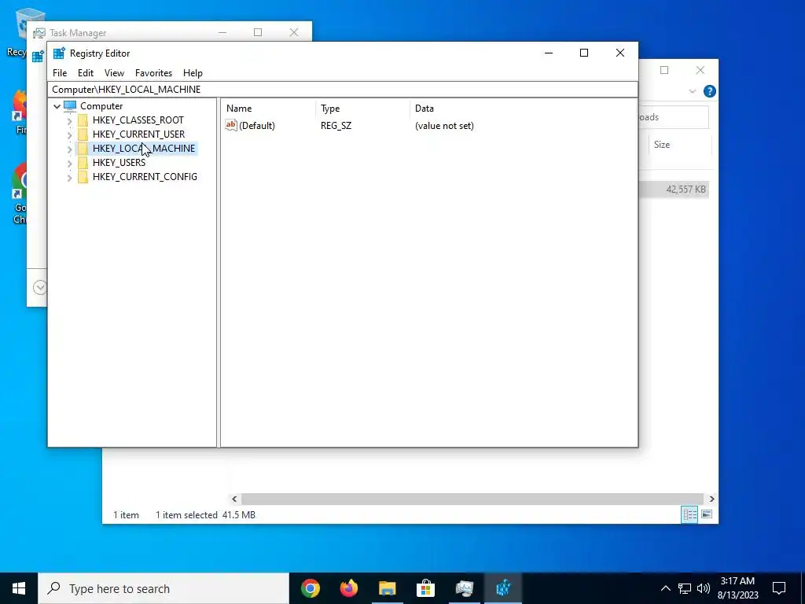Maximize the Registry Editor window
The width and height of the screenshot is (805, 604).
584,53
